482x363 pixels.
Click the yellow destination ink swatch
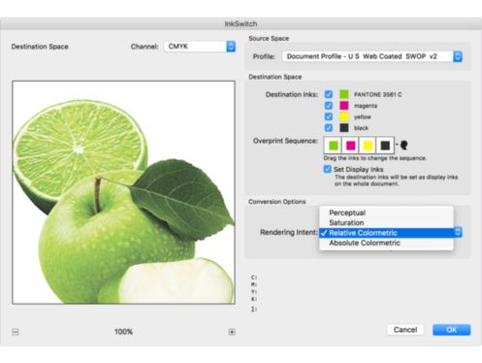[344, 116]
